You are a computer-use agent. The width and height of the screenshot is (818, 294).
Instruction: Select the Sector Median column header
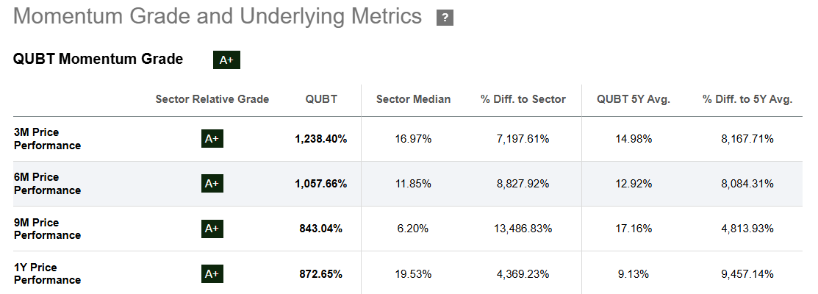413,99
